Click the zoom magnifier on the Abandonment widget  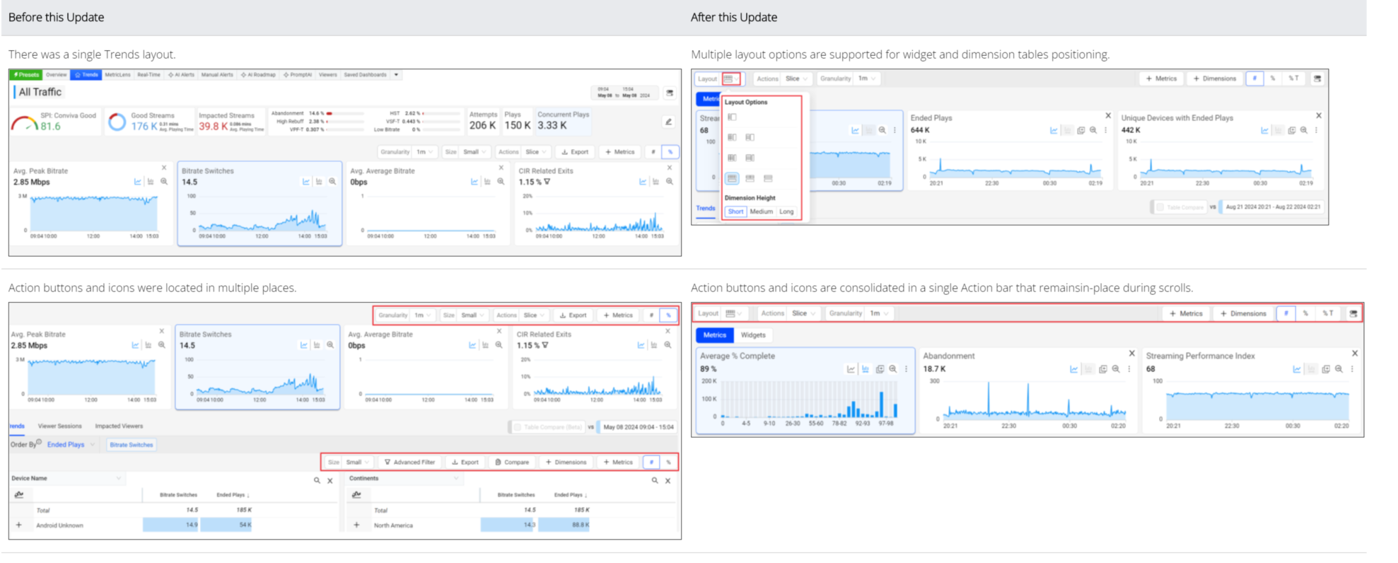(1116, 369)
